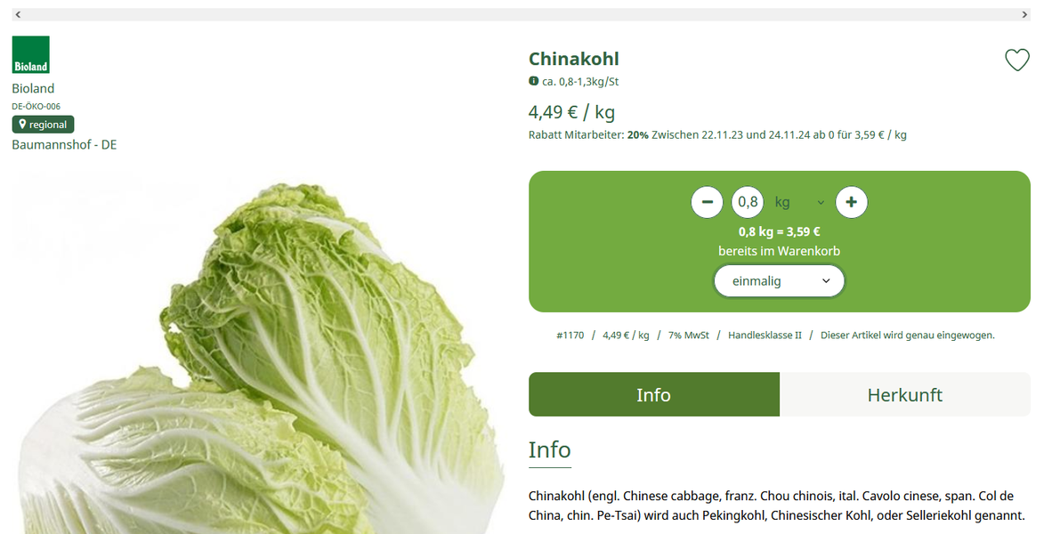Screen dimensions: 1060x534
Task: Switch to the Herkunft tab
Action: click(904, 395)
